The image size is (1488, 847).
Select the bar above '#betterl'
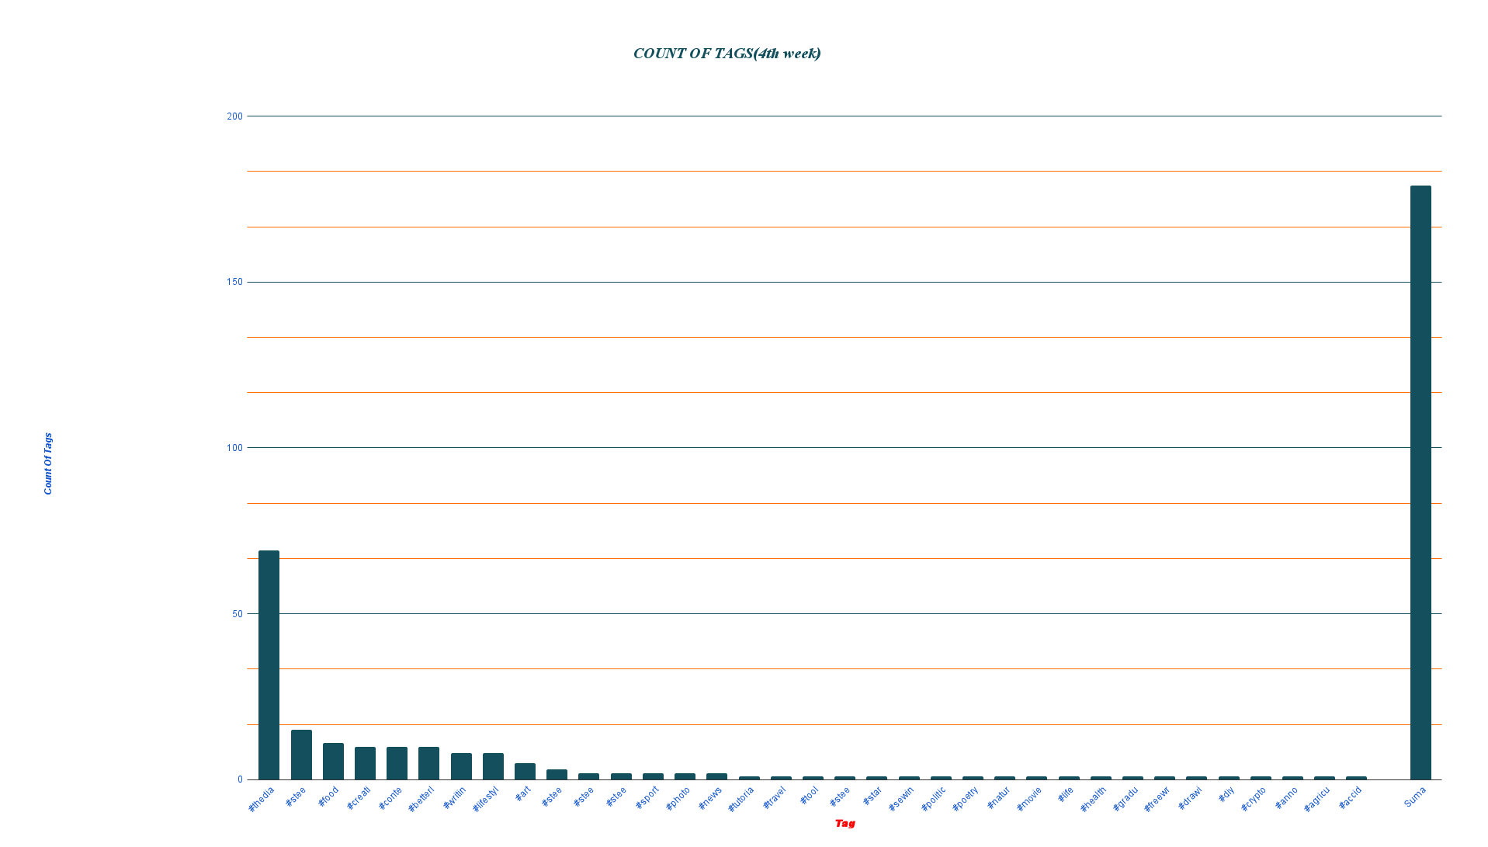tap(428, 763)
